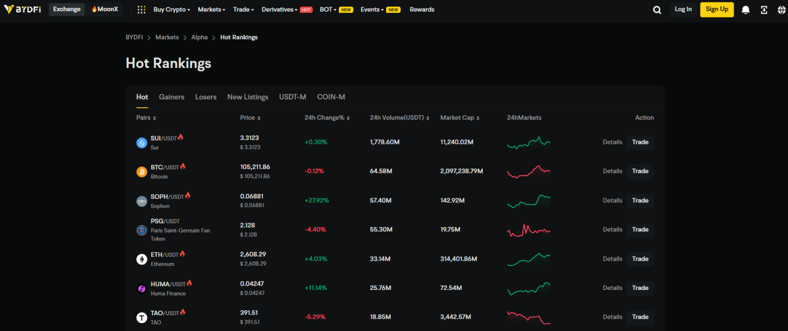
Task: Open Details link for SOPH/USDT
Action: 612,201
